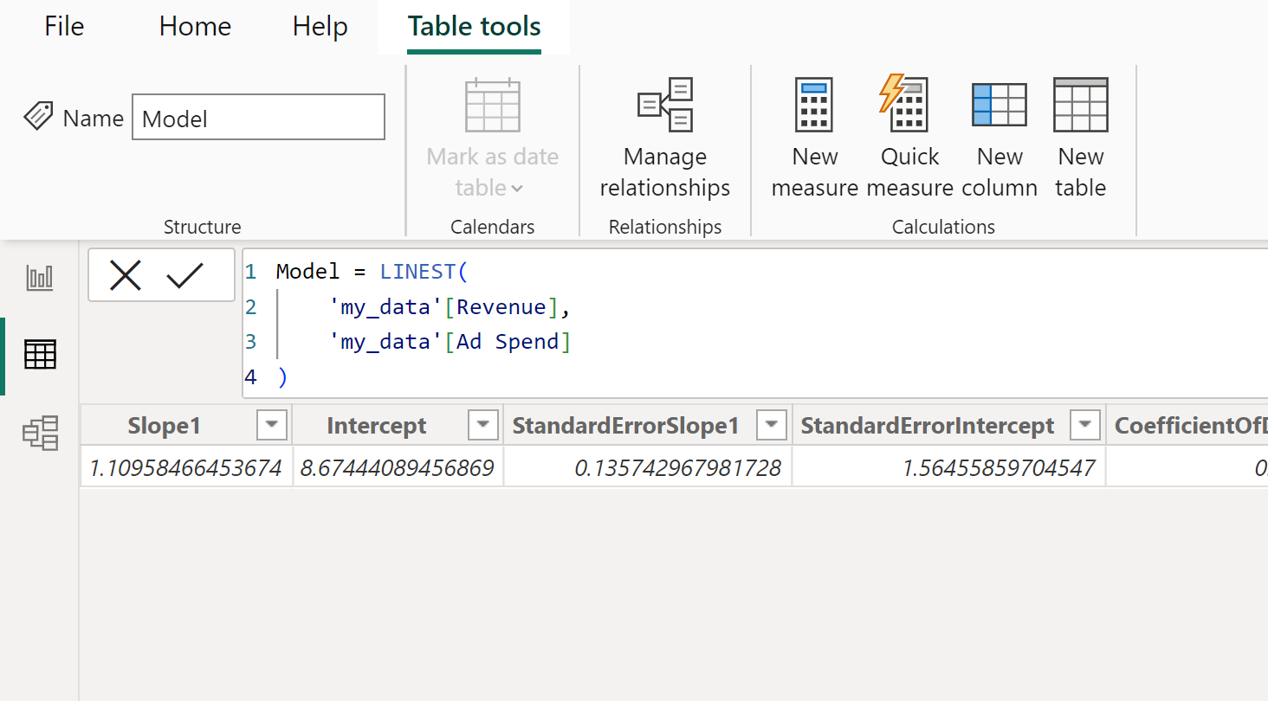Click the Structure group label
This screenshot has height=701, width=1268.
203,227
